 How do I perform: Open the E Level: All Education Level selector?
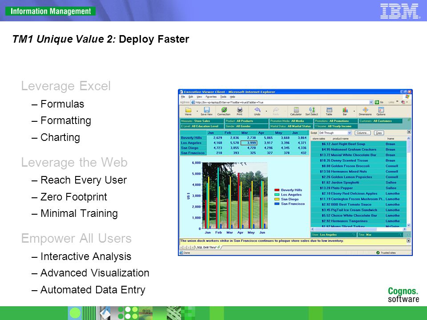pyautogui.click(x=202, y=126)
